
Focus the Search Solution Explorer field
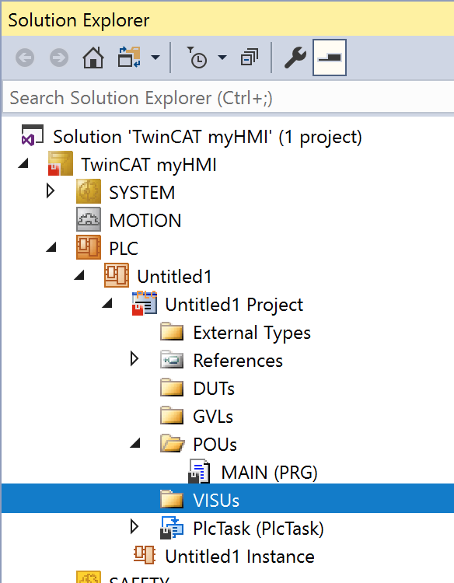[x=229, y=98]
